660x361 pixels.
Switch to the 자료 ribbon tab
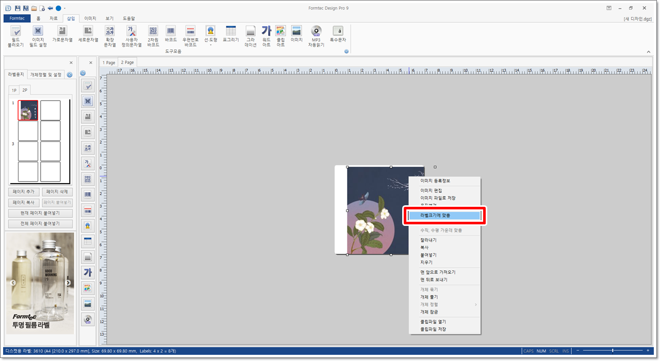[54, 19]
